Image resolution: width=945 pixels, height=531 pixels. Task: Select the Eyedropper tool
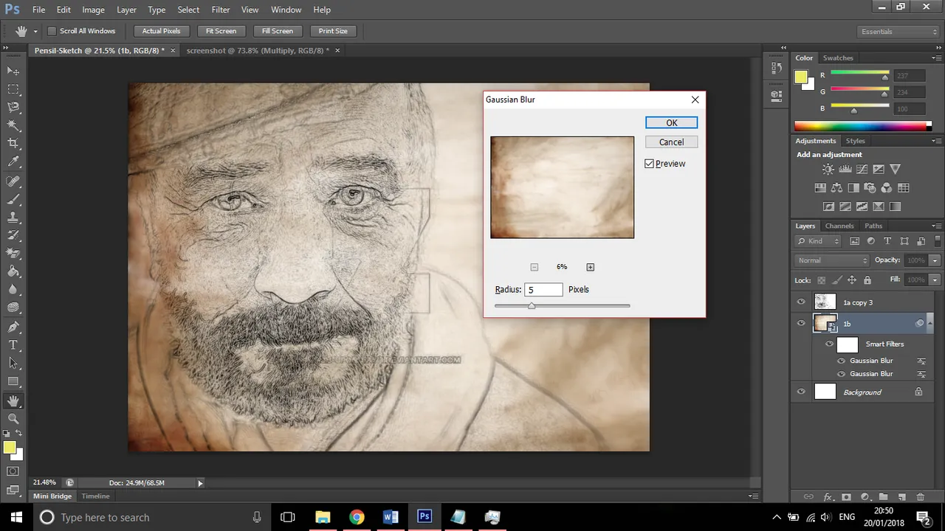tap(13, 162)
